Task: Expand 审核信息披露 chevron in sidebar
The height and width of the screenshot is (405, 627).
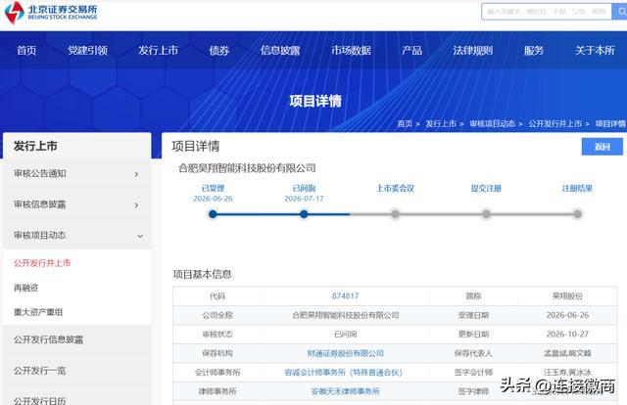Action: click(137, 205)
